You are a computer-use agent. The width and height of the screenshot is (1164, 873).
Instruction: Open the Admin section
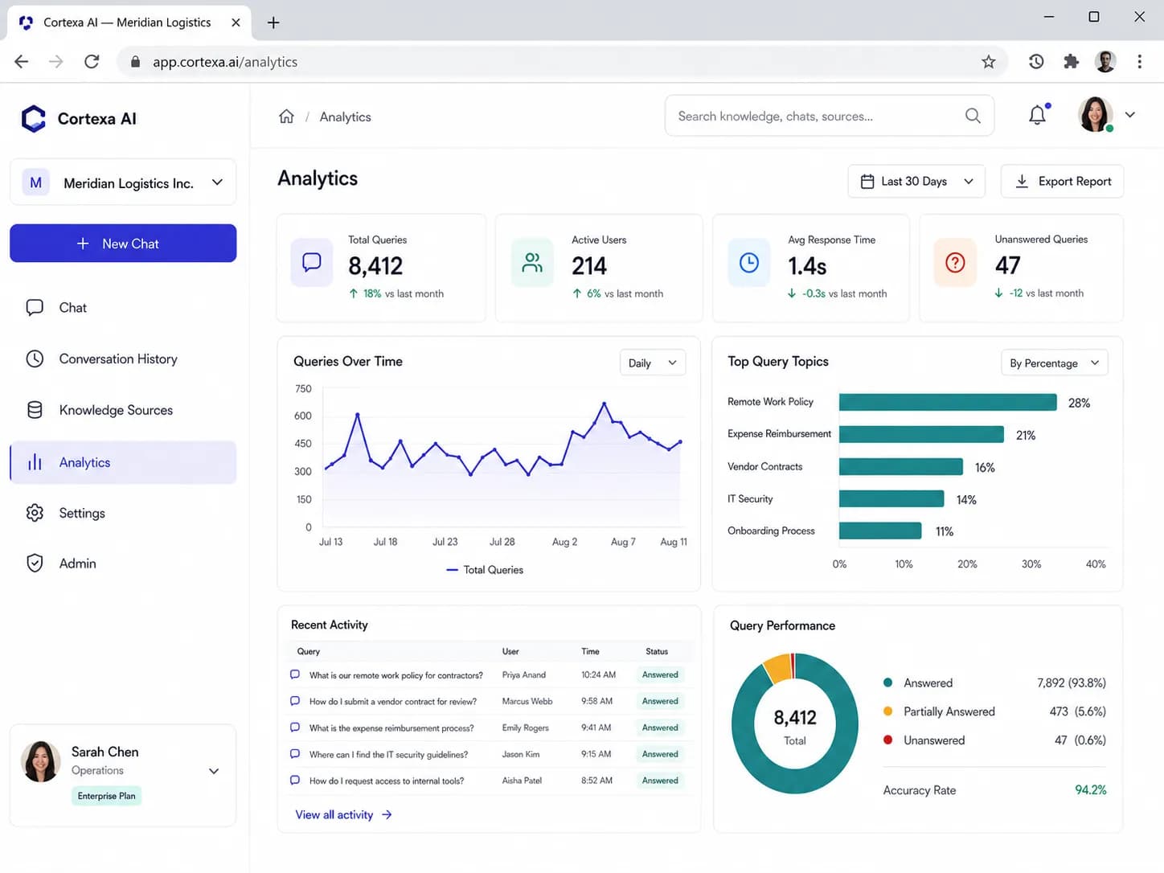tap(123, 564)
